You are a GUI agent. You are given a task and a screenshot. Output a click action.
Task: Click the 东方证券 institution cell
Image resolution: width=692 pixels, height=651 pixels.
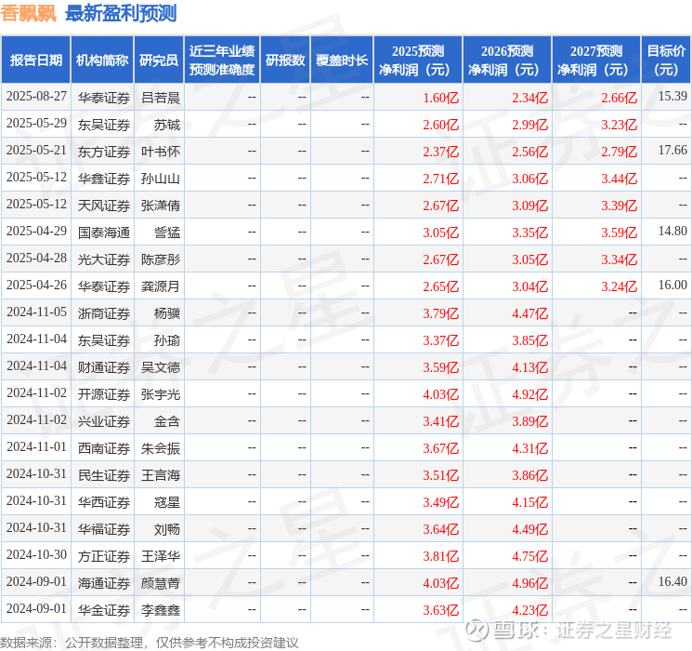[x=104, y=152]
